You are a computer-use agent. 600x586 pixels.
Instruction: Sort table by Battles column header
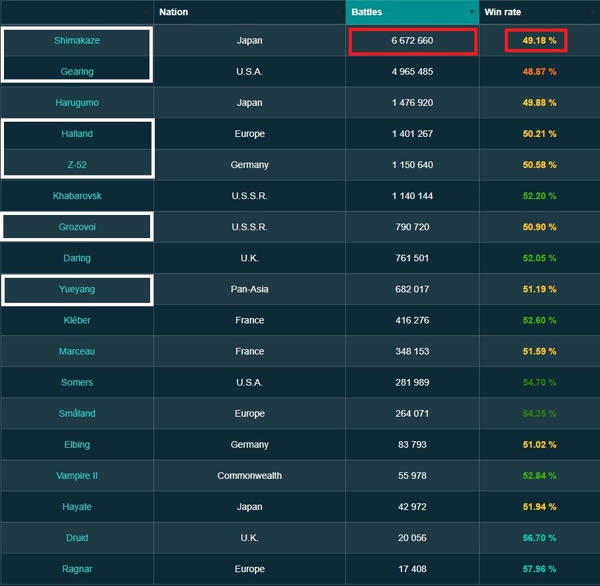[367, 12]
